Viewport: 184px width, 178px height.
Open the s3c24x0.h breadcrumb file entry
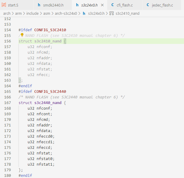[x=96, y=14]
